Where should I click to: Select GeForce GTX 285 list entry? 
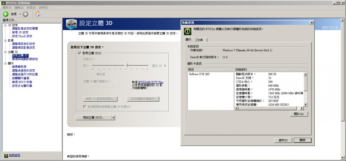[199, 74]
